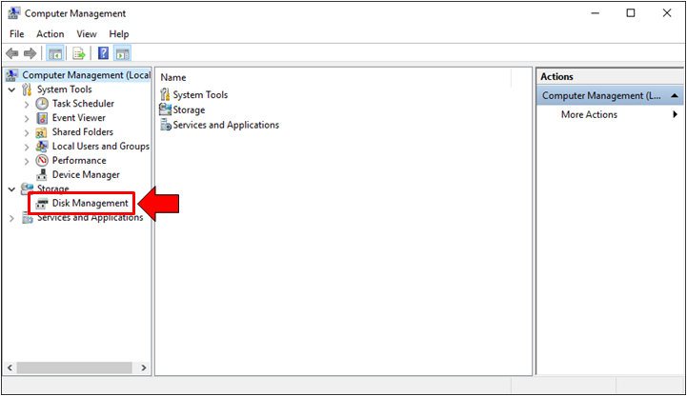Expand the Task Scheduler node
687x396 pixels.
(27, 105)
